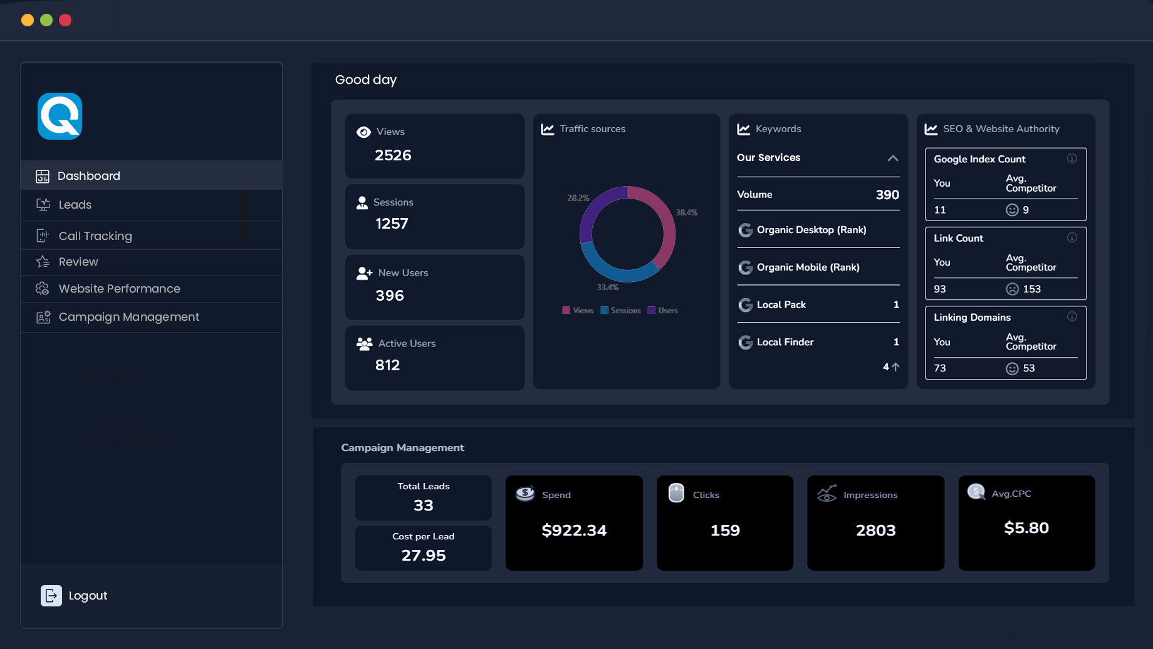1153x649 pixels.
Task: Click the Keywords chart icon
Action: point(744,129)
